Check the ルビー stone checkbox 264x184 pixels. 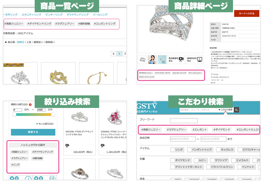point(196,160)
